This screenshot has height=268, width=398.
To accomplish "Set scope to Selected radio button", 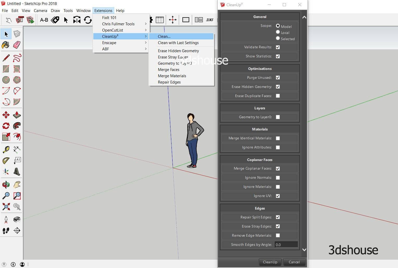I will point(278,38).
